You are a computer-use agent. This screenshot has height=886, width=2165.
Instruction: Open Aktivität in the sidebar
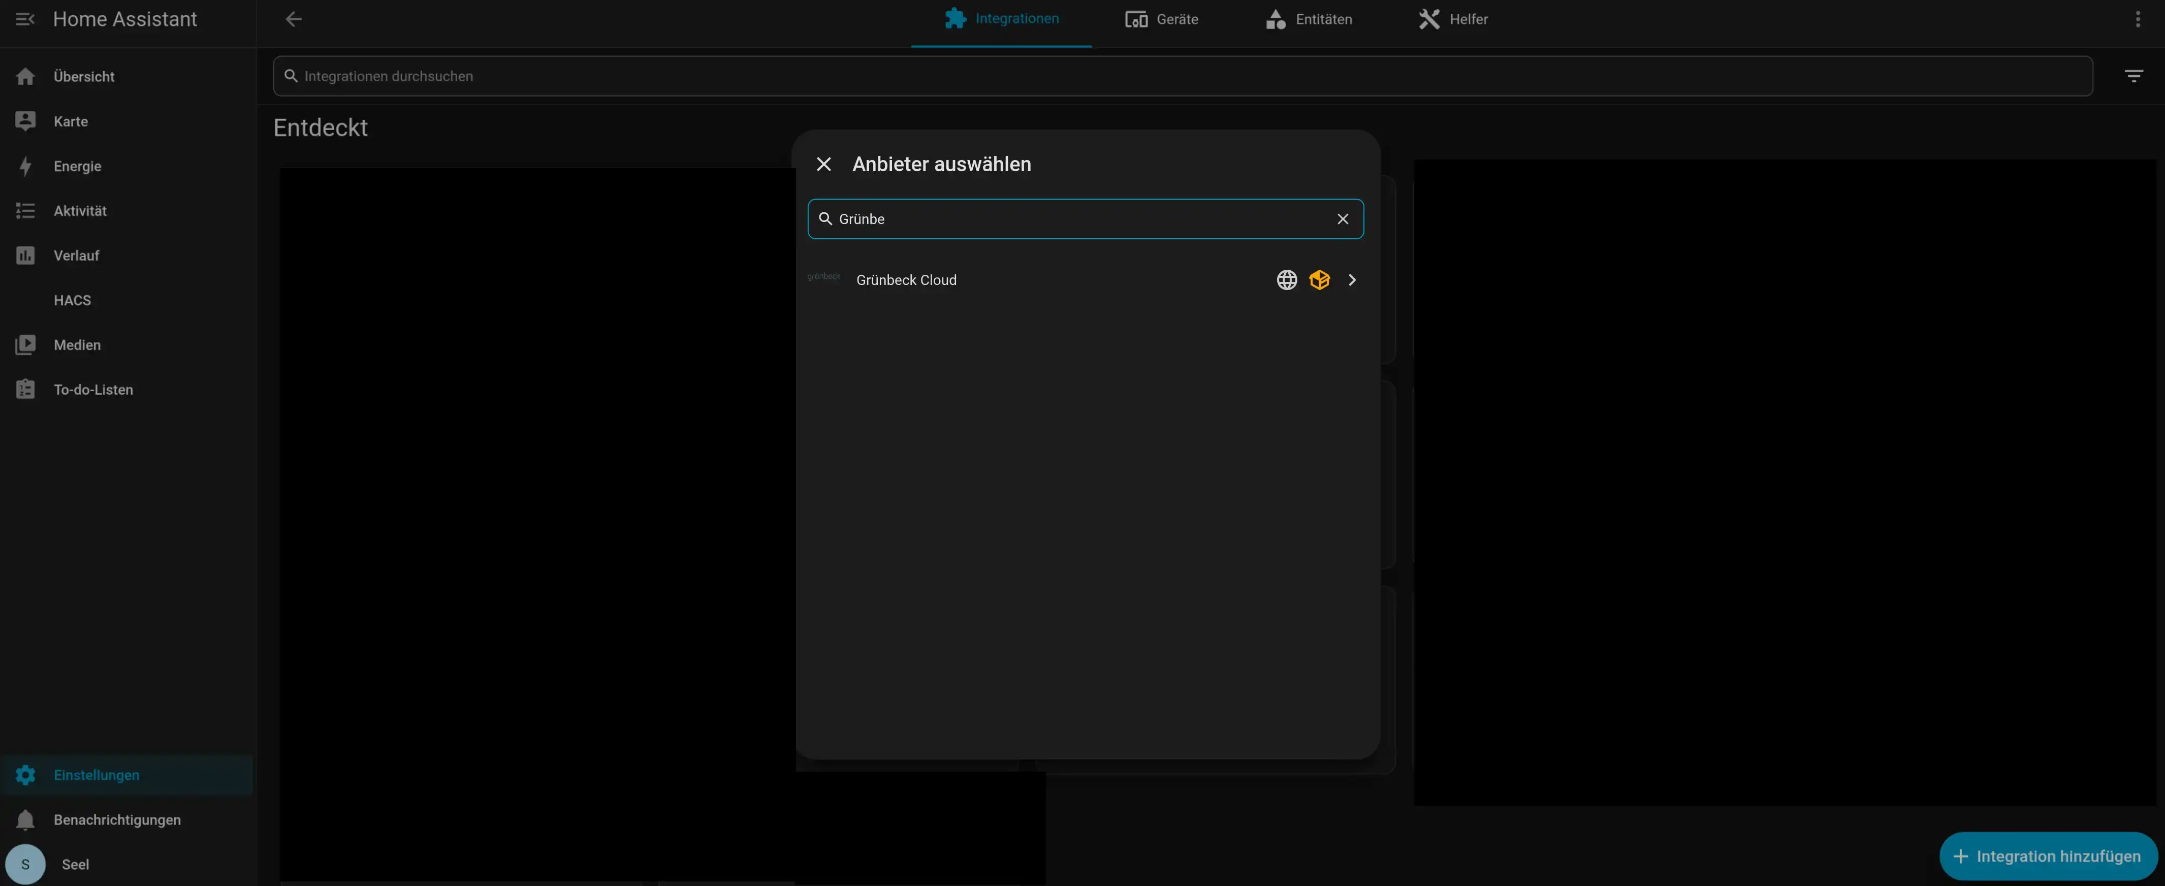[128, 210]
